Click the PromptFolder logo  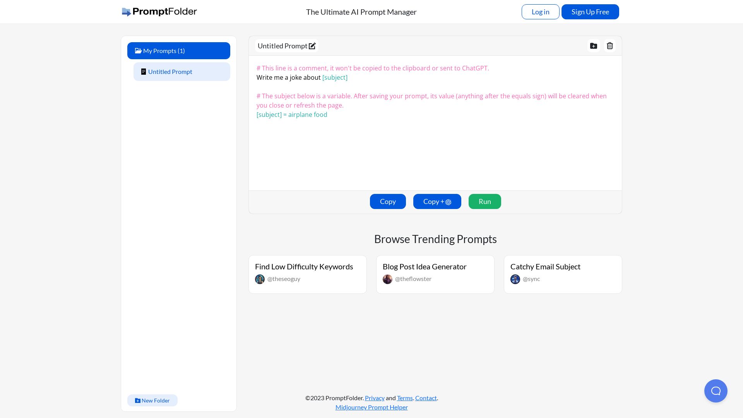tap(159, 12)
